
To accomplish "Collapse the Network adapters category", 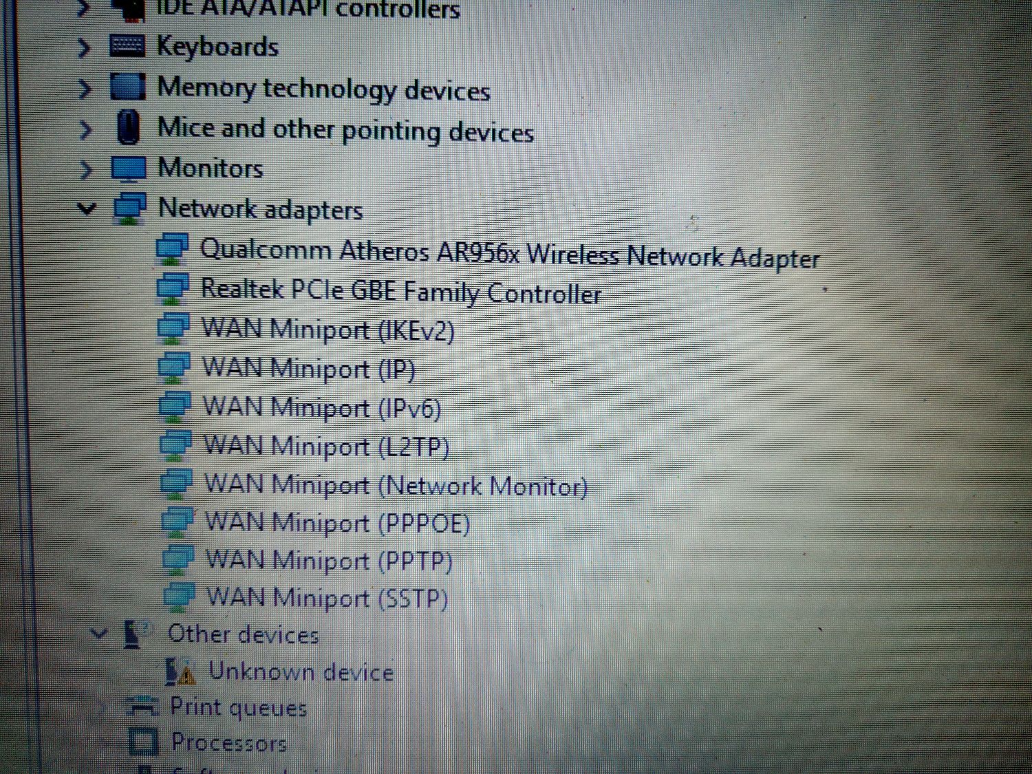I will [87, 208].
